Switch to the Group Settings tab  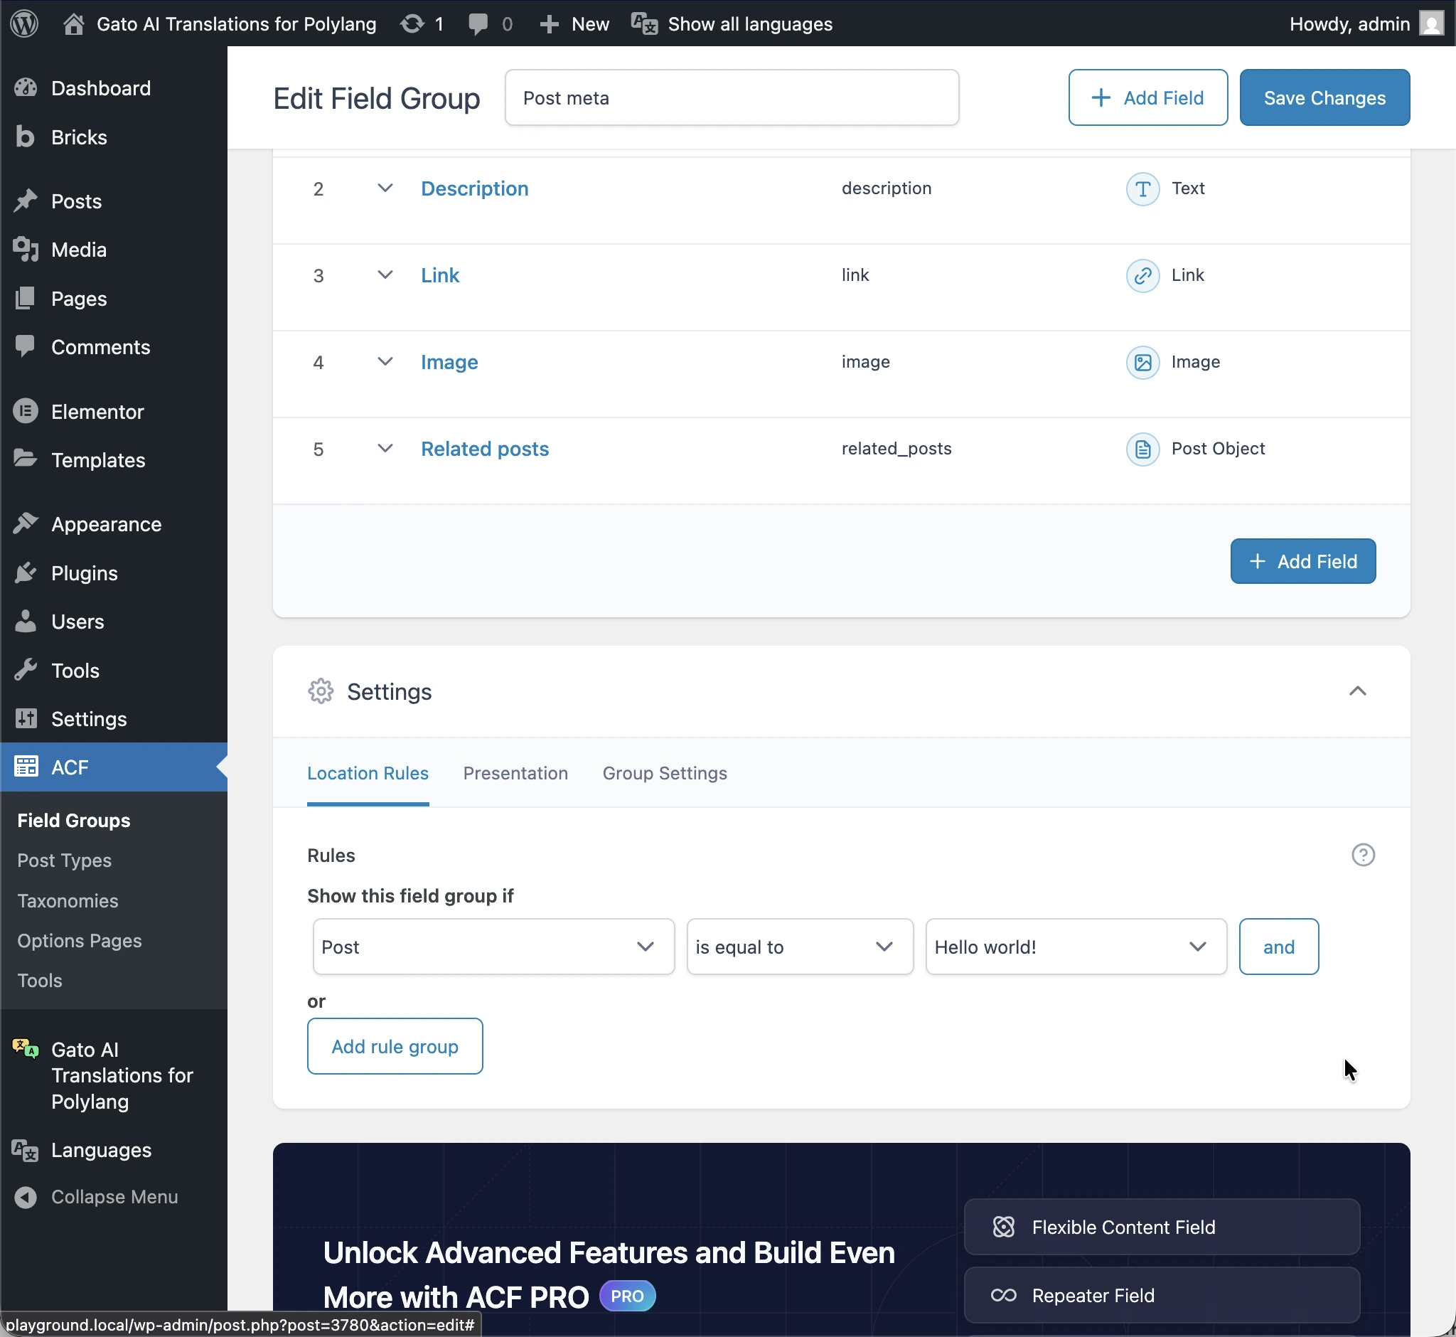pos(664,774)
